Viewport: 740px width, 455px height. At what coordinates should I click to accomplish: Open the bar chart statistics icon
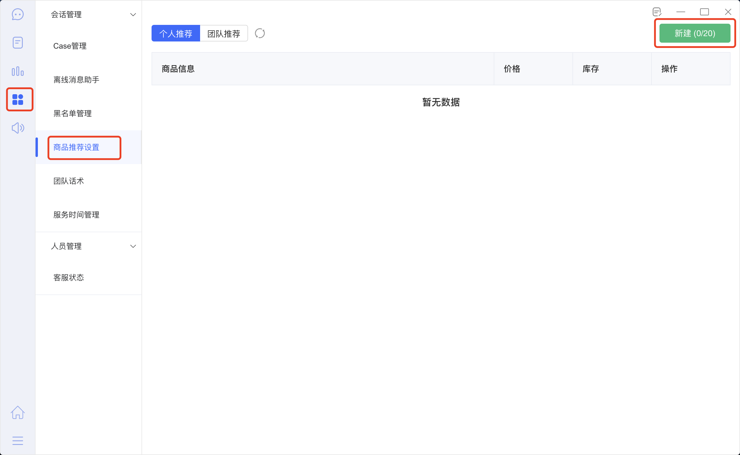pos(17,71)
